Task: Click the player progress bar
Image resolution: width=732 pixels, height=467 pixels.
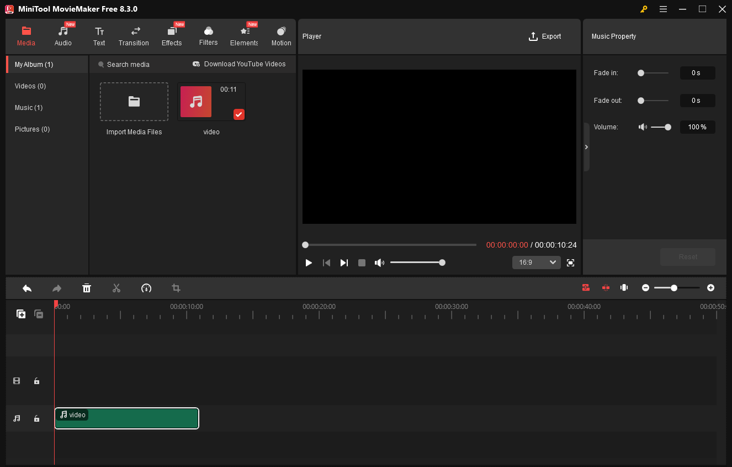Action: coord(390,245)
